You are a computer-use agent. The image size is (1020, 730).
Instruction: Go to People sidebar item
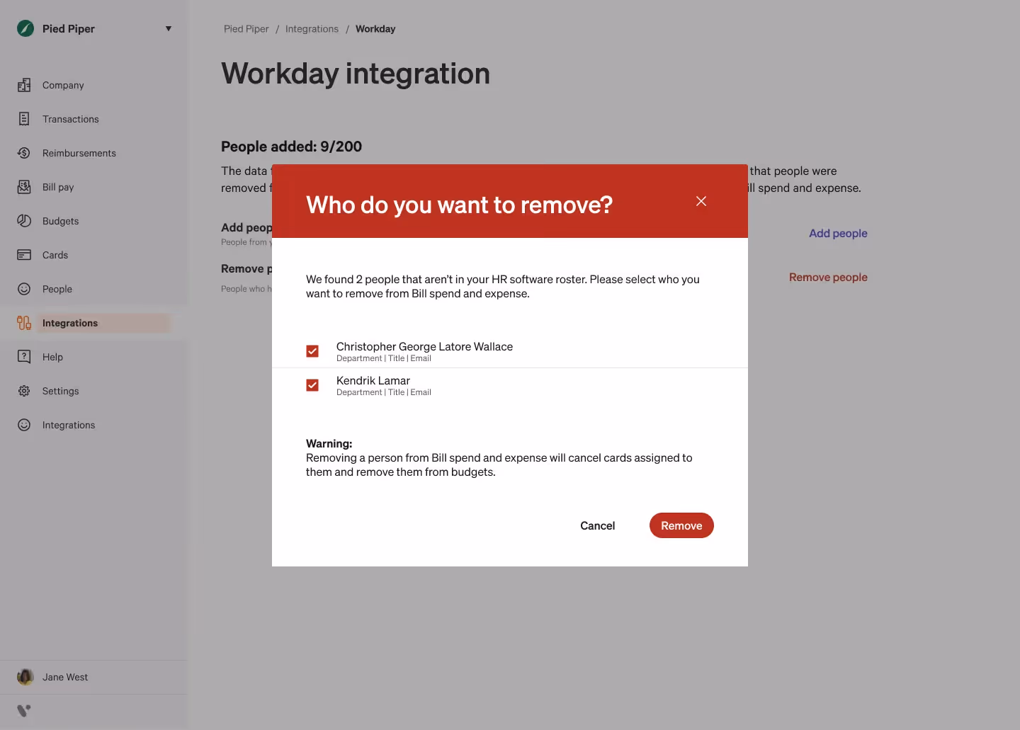pyautogui.click(x=57, y=289)
